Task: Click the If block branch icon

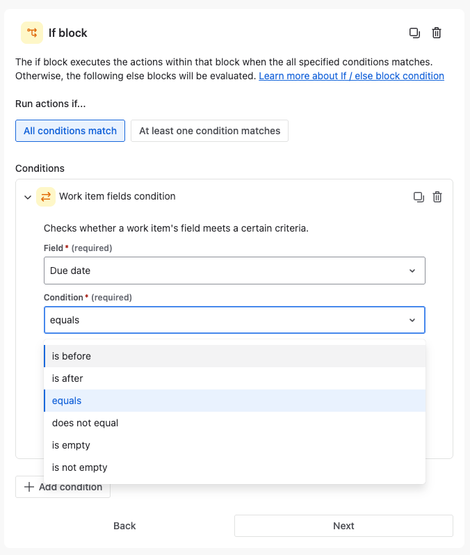Action: (x=32, y=33)
